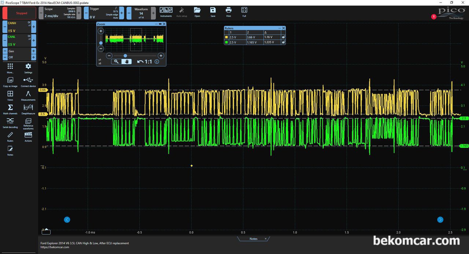Toggle the Stopped capture button
Image resolution: width=469 pixels, height=254 pixels.
pos(19,13)
